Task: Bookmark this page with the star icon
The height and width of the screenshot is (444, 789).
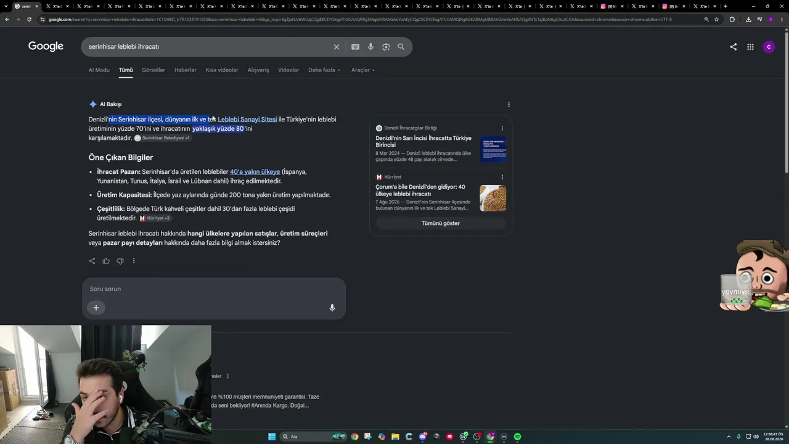Action: point(716,19)
